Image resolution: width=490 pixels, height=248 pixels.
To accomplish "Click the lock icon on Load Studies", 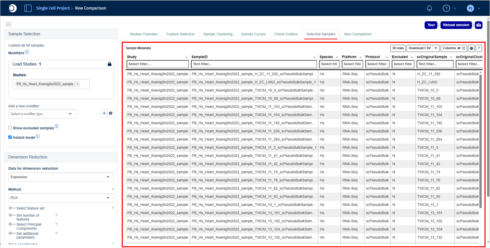I will tap(109, 64).
